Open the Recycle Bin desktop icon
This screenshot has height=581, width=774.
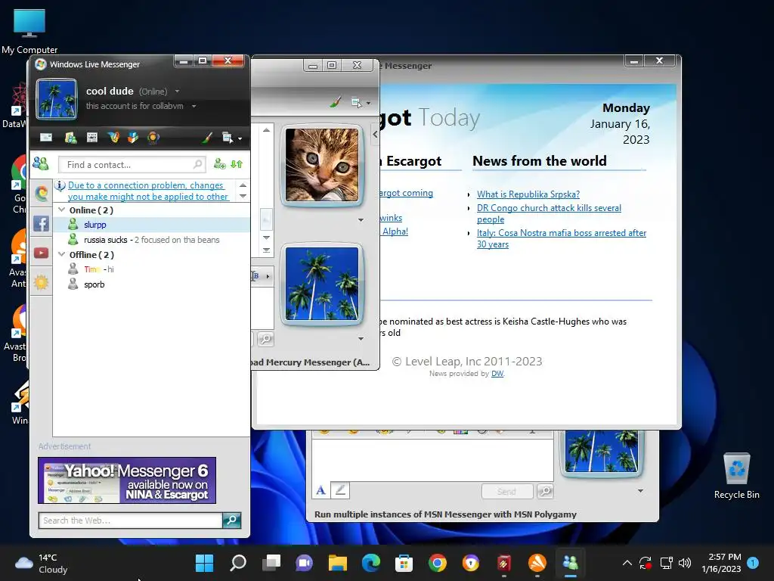[736, 475]
